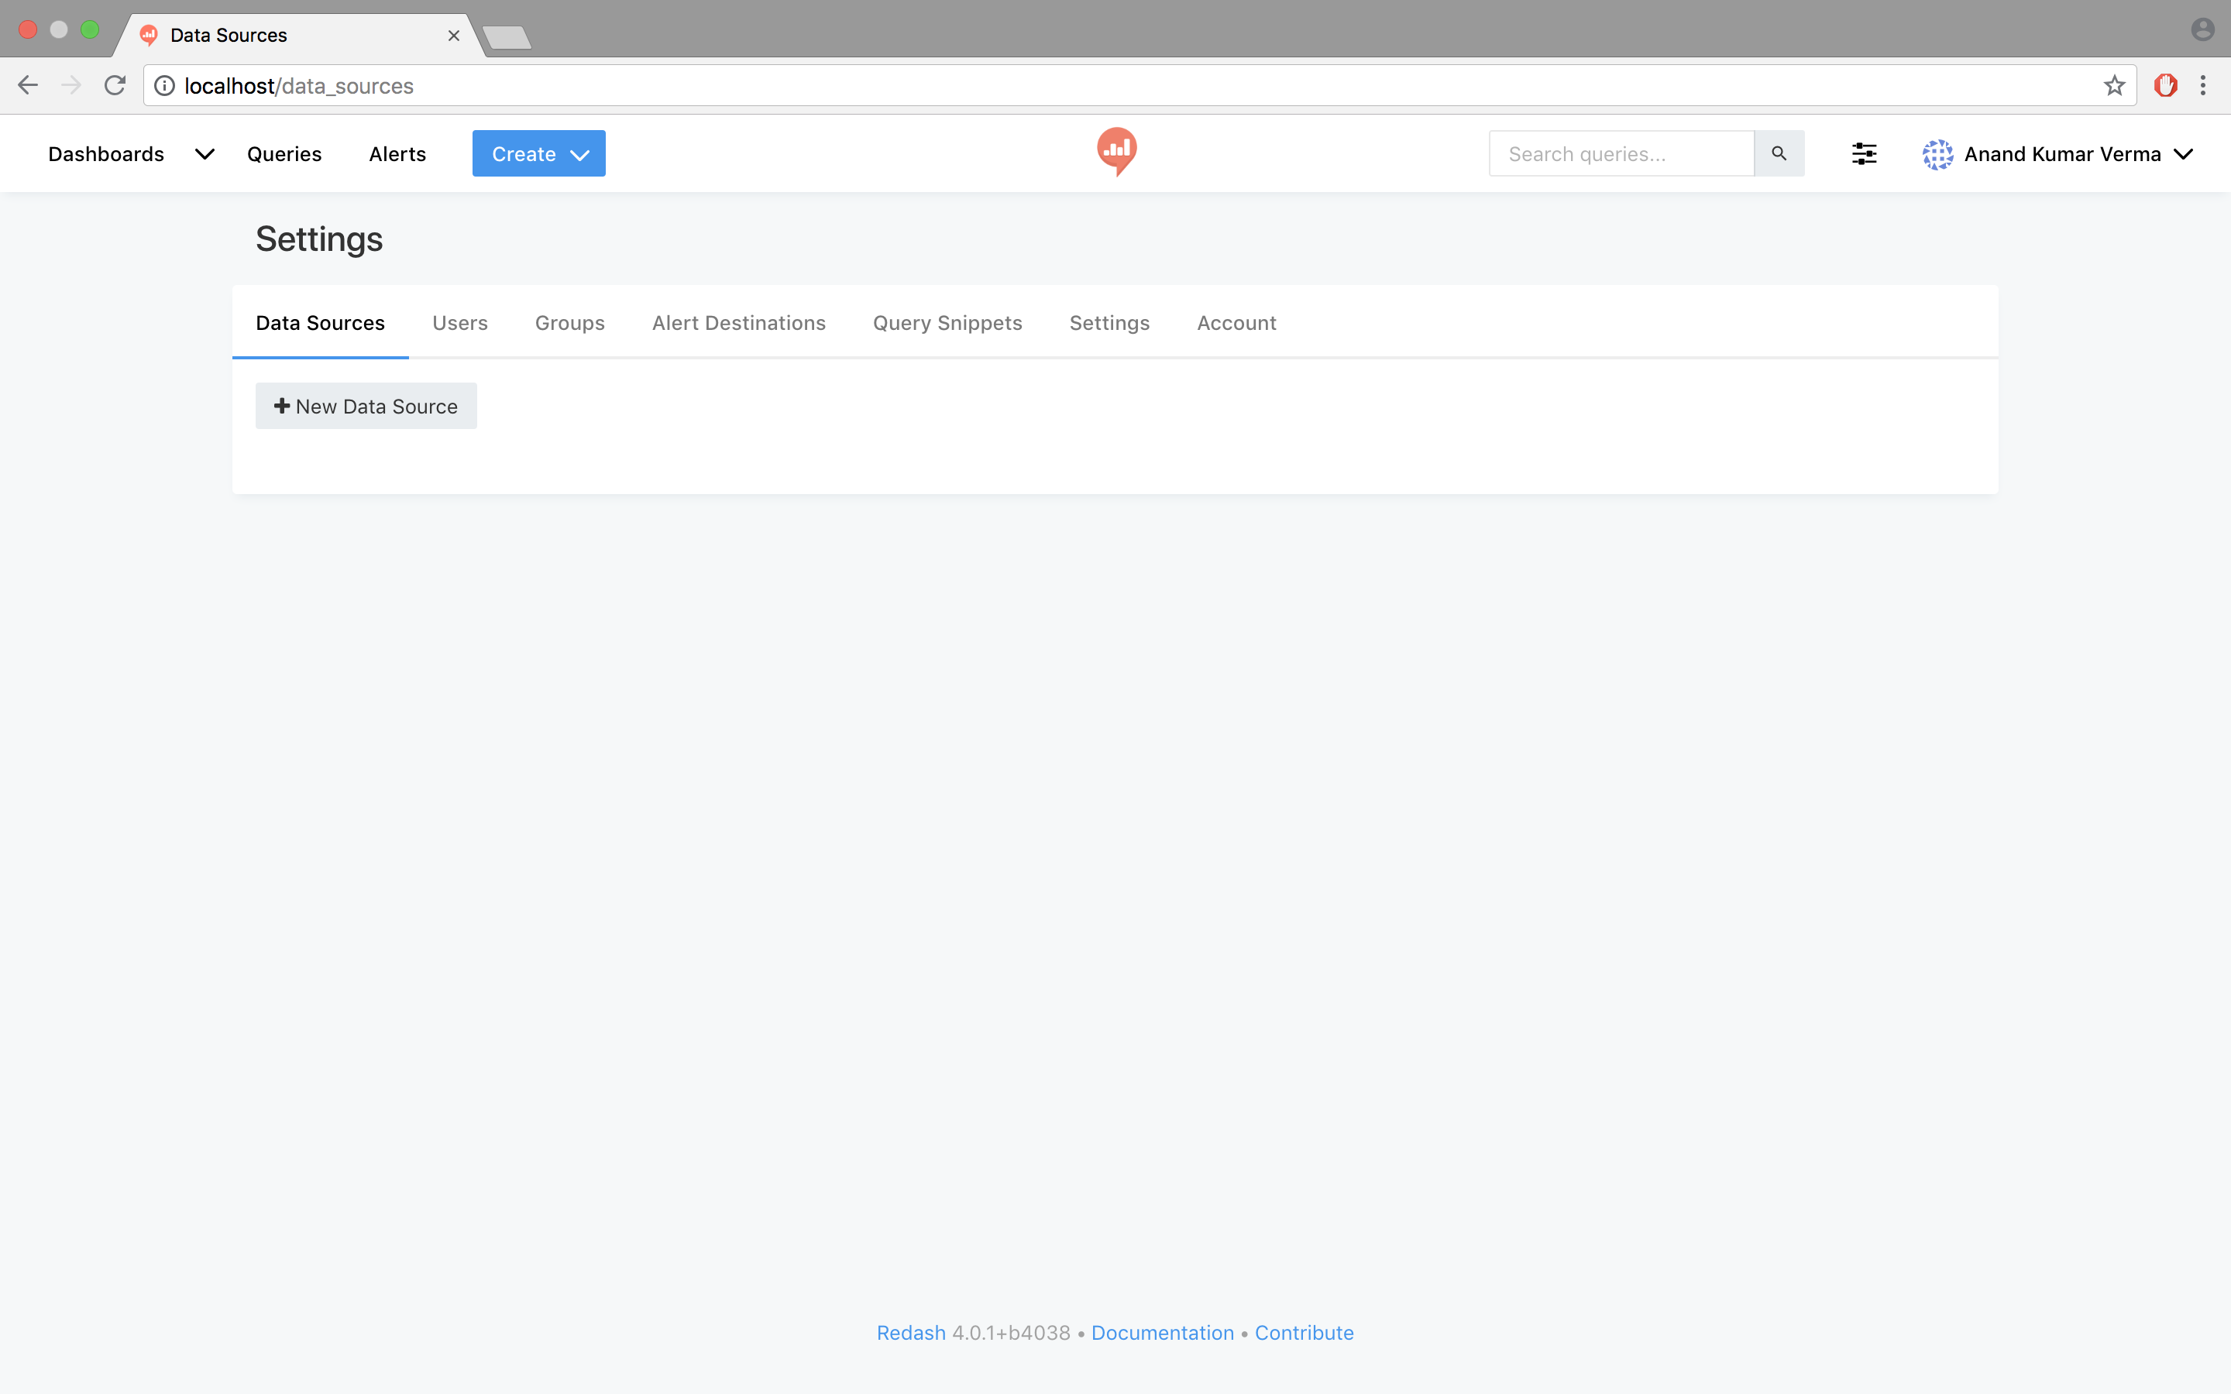Screen dimensions: 2231x1394
Task: Click the profile icon in browser toolbar
Action: [x=2203, y=29]
